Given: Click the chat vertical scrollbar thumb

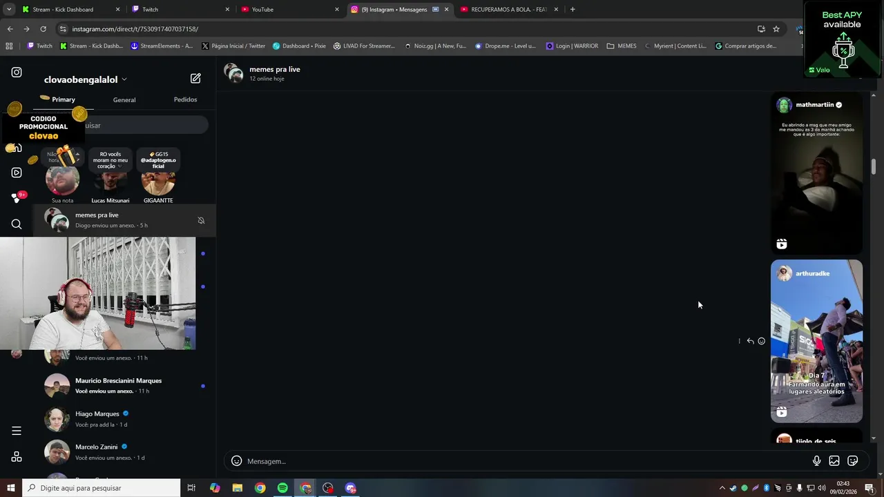Looking at the screenshot, I should pyautogui.click(x=874, y=166).
